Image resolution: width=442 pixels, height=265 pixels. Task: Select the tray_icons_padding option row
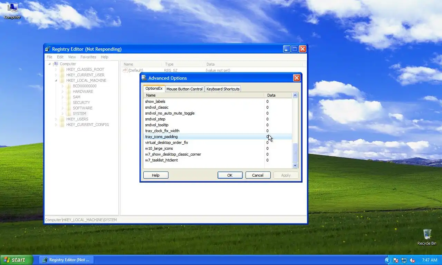[x=218, y=137]
